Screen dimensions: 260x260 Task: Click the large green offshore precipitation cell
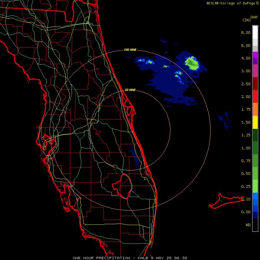point(192,63)
